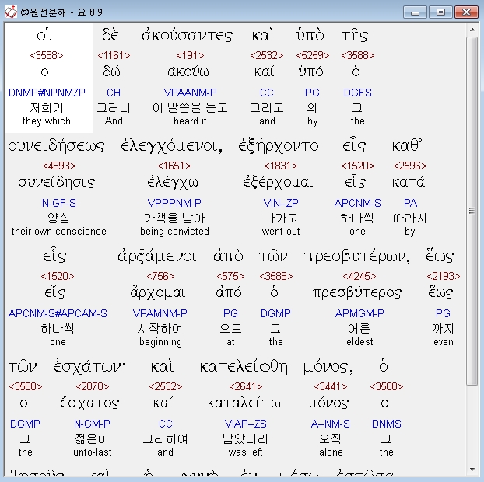The width and height of the screenshot is (484, 482).
Task: Select the Greek word συνειδήσεως
Action: click(x=56, y=146)
